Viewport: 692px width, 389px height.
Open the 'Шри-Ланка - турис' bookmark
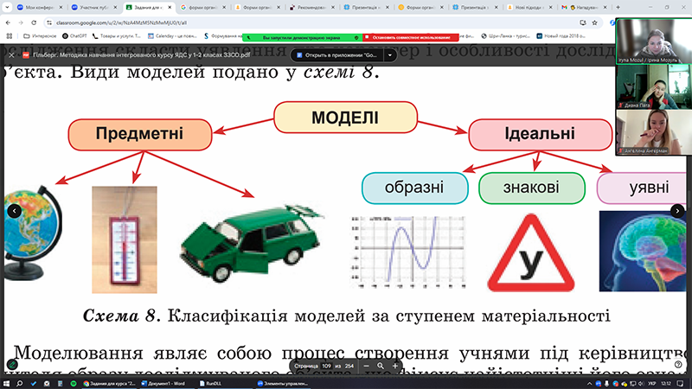click(x=506, y=35)
